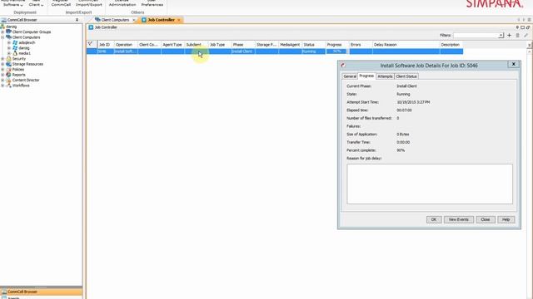Image resolution: width=533 pixels, height=299 pixels.
Task: Close the Job Controller tab
Action: click(x=179, y=20)
